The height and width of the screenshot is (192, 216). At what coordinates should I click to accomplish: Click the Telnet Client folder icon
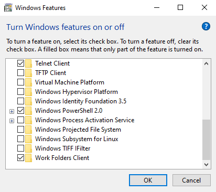(x=28, y=63)
